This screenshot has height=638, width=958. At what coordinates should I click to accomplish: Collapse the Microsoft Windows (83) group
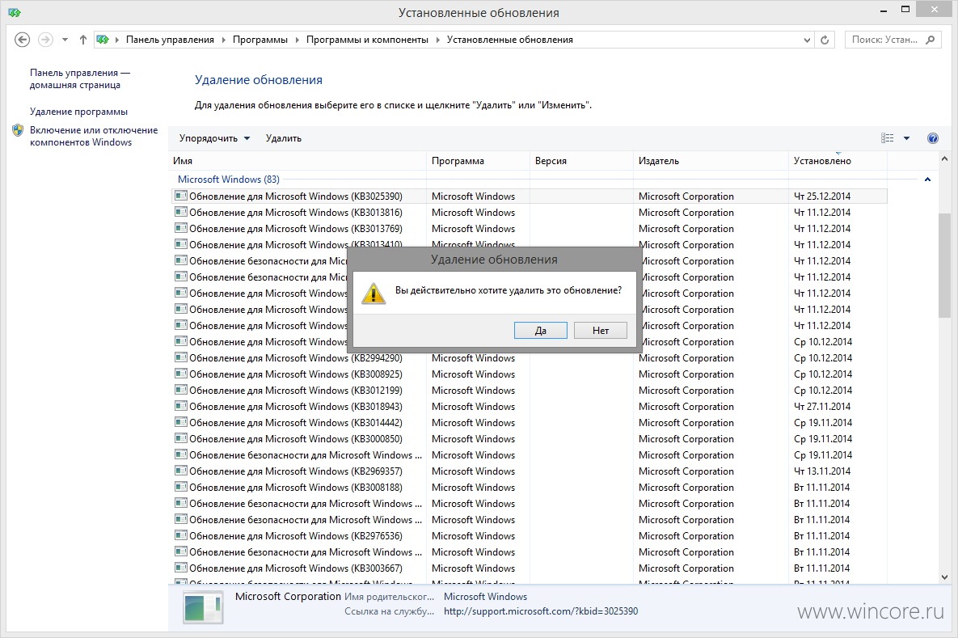tap(927, 179)
